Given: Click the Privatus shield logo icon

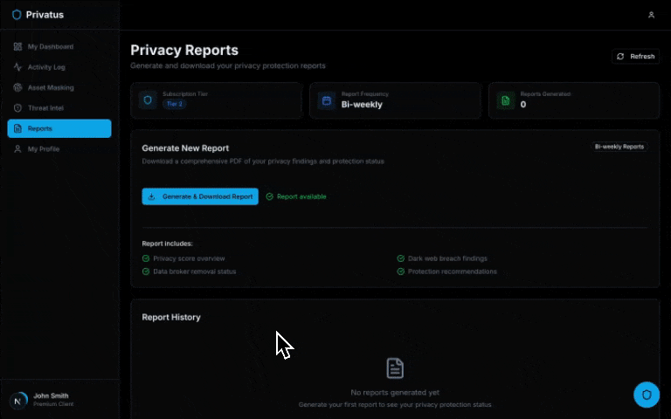Looking at the screenshot, I should [17, 15].
